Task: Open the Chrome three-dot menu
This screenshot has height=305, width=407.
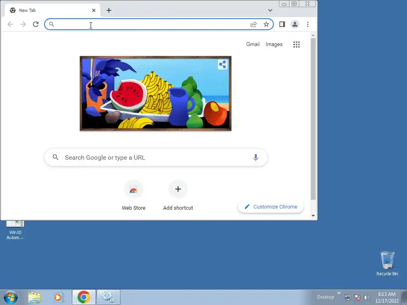Action: [308, 24]
